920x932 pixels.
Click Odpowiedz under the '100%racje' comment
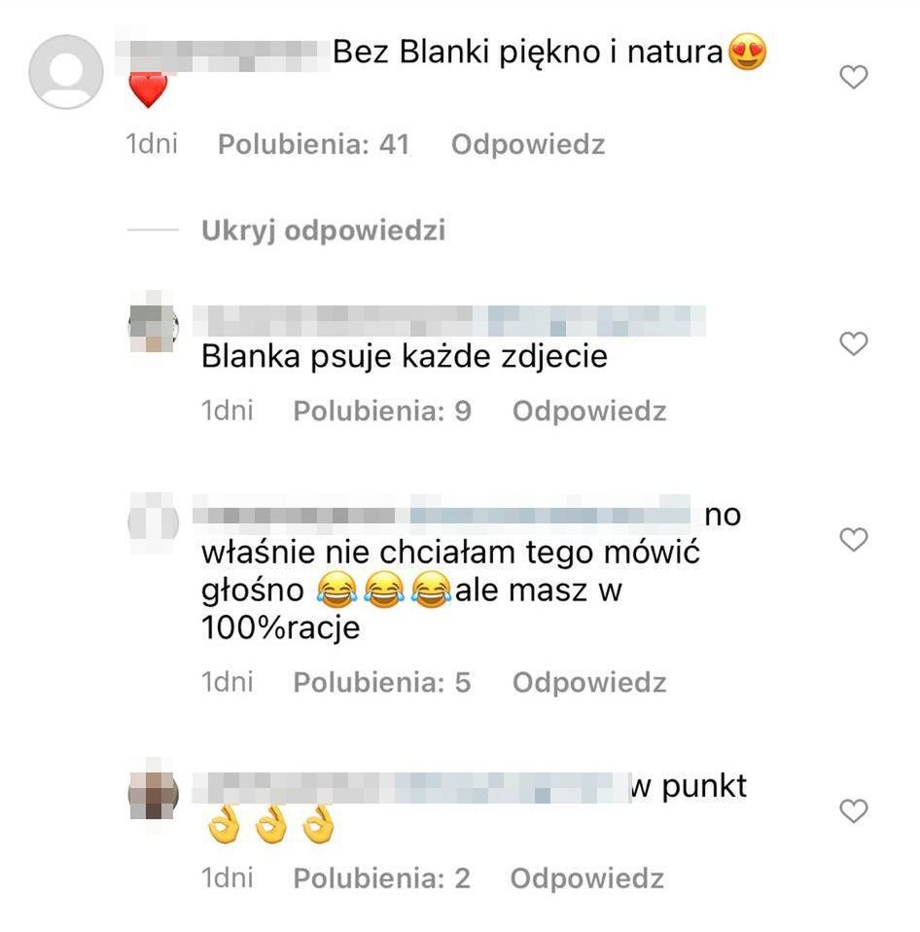pyautogui.click(x=589, y=682)
